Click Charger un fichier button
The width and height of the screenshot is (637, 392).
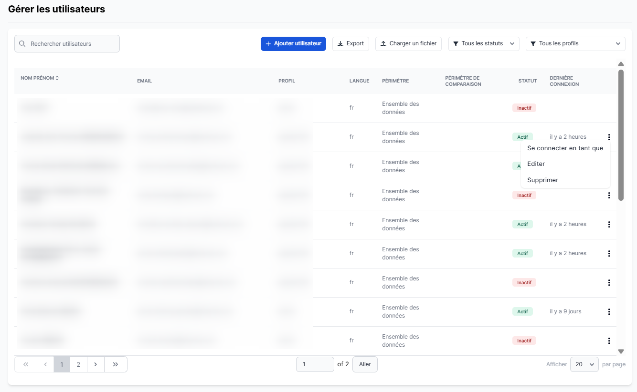408,44
